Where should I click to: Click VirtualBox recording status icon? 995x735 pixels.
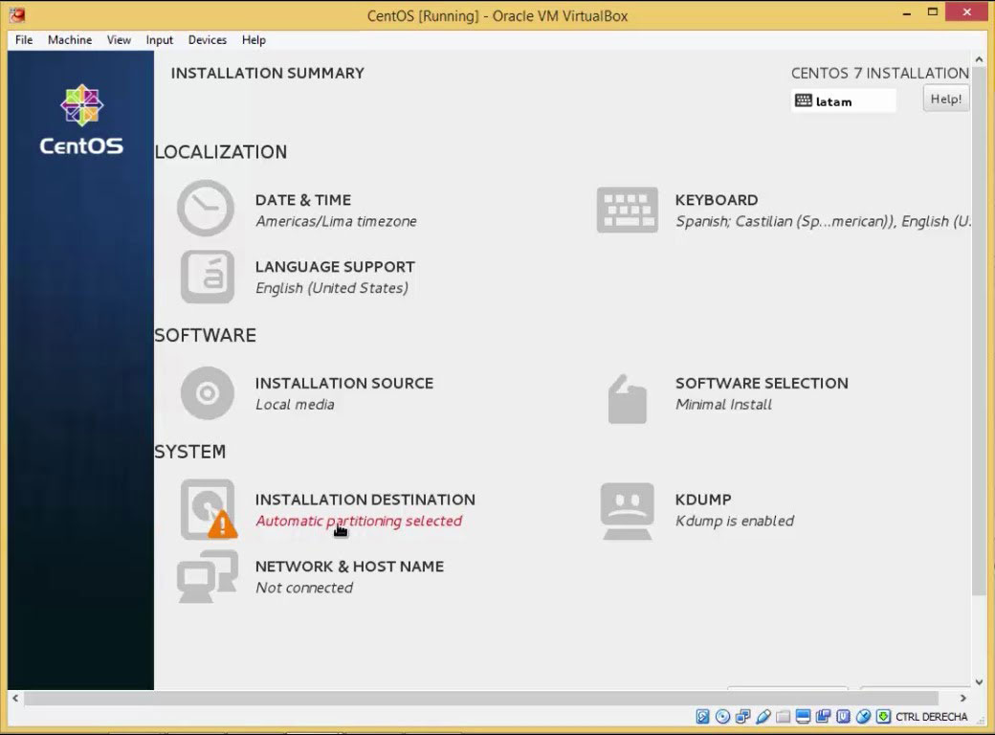pyautogui.click(x=823, y=717)
